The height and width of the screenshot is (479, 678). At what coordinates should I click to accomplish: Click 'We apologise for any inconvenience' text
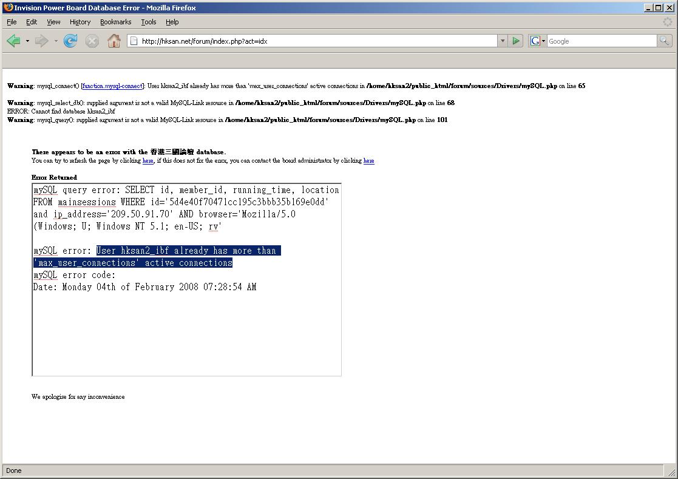78,396
